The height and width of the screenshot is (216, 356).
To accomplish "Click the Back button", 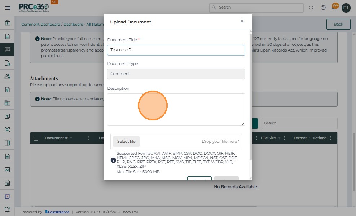I will pyautogui.click(x=338, y=24).
